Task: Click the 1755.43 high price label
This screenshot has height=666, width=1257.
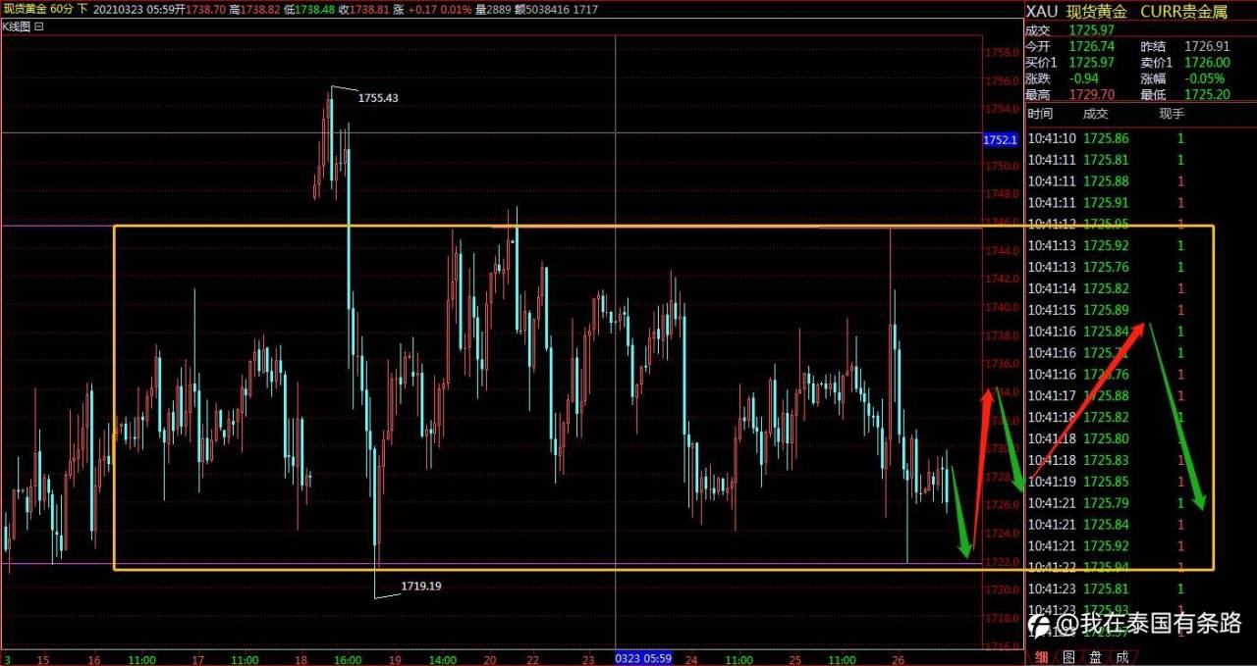Action: coord(378,98)
